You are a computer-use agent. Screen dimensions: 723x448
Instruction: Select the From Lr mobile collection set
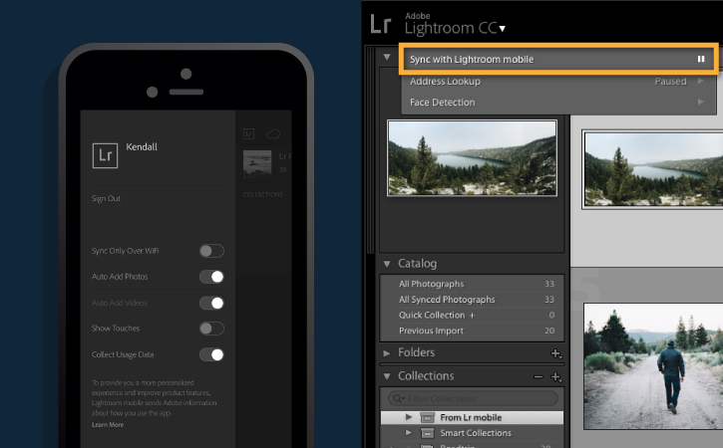pyautogui.click(x=472, y=417)
